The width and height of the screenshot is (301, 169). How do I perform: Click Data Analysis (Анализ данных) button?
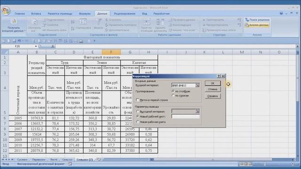click(257, 25)
